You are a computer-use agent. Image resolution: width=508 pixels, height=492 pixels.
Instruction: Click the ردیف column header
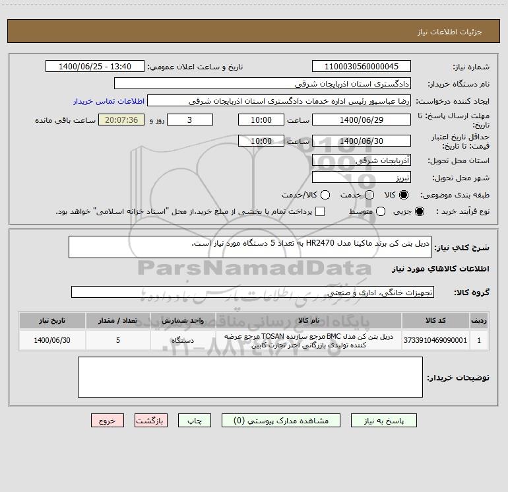pyautogui.click(x=479, y=321)
